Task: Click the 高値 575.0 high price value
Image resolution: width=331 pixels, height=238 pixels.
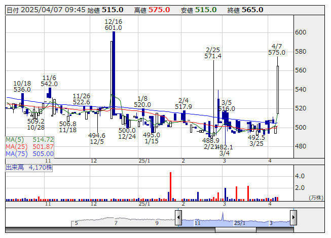Action: [x=159, y=10]
